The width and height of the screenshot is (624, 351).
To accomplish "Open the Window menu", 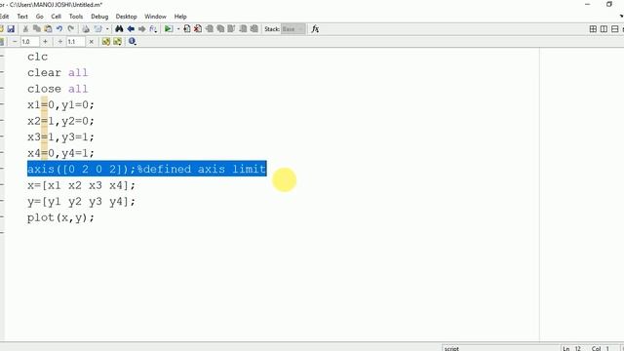I will (155, 17).
